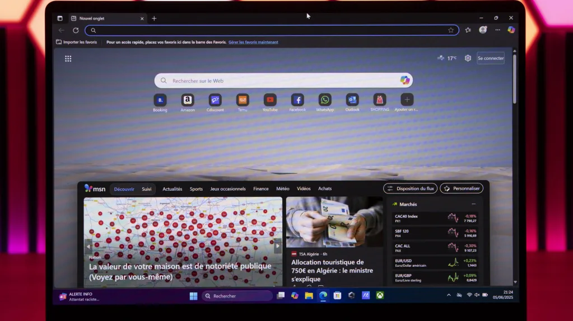Launch the Facebook quick link
Viewport: 573px width, 321px height.
coord(297,100)
